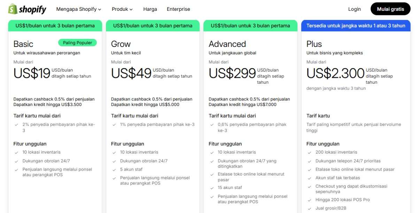This screenshot has height=213, width=418.
Task: Click the blue Plus plan term banner
Action: click(x=356, y=26)
